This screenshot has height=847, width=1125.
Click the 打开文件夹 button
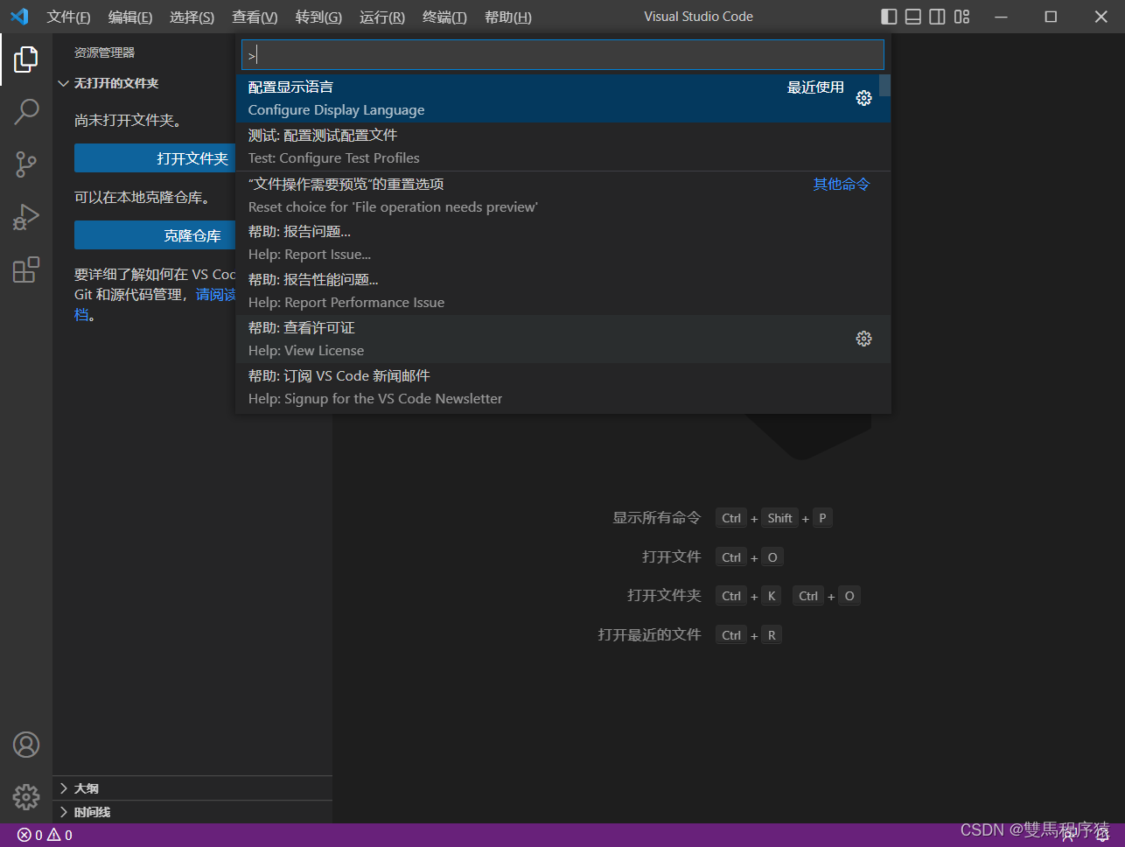(156, 158)
